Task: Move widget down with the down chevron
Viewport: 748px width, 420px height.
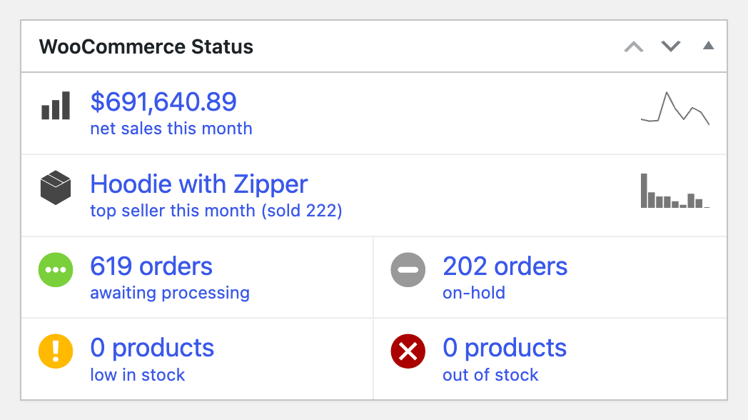Action: coord(671,47)
